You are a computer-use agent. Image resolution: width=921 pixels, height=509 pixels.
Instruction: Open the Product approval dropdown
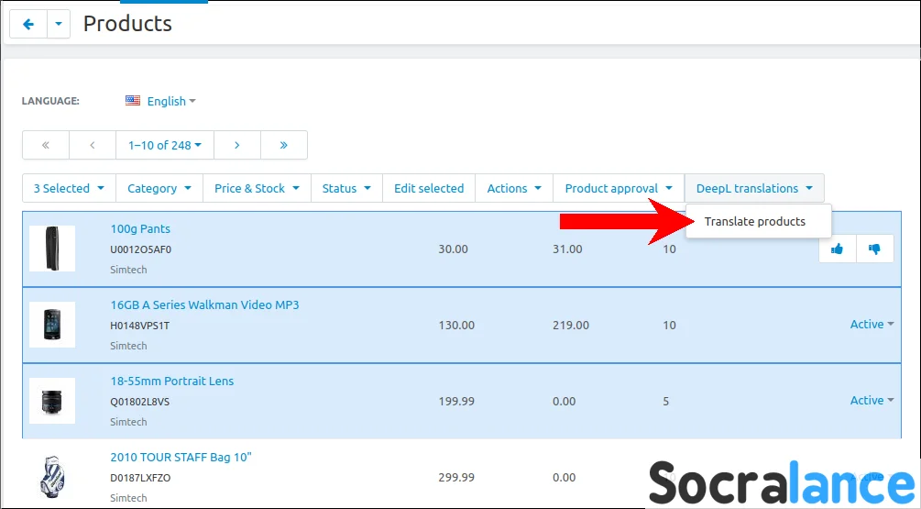coord(619,188)
